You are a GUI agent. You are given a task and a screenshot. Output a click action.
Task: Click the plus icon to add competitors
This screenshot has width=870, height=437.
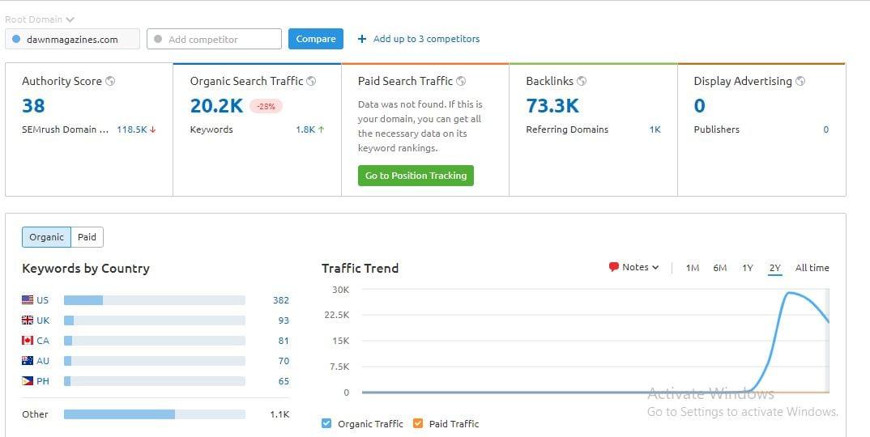pyautogui.click(x=362, y=39)
